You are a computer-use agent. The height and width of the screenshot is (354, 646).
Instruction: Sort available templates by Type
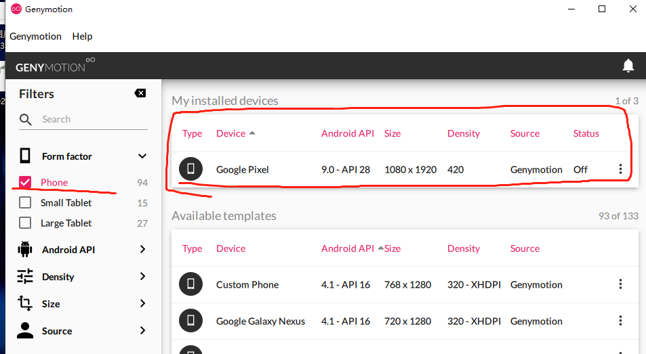point(193,248)
